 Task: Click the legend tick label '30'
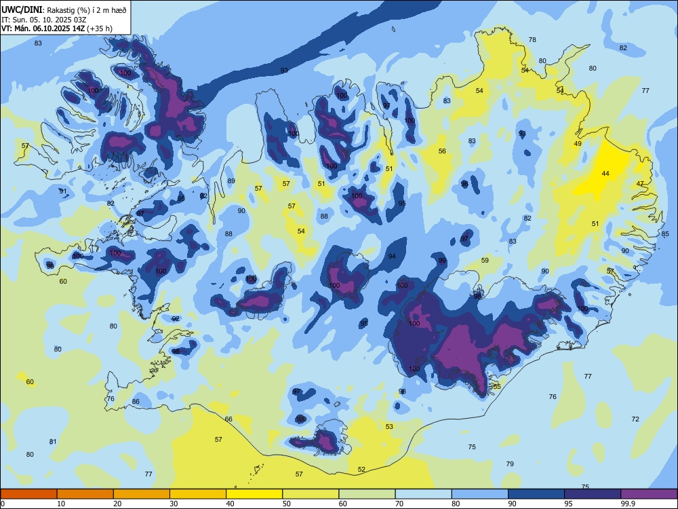click(x=174, y=504)
